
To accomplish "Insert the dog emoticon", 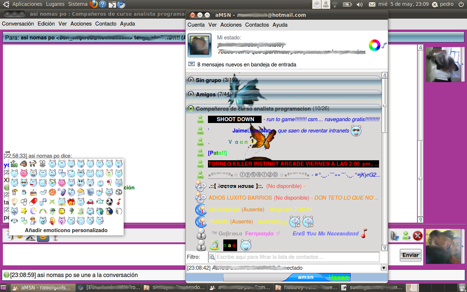I will coord(24,164).
